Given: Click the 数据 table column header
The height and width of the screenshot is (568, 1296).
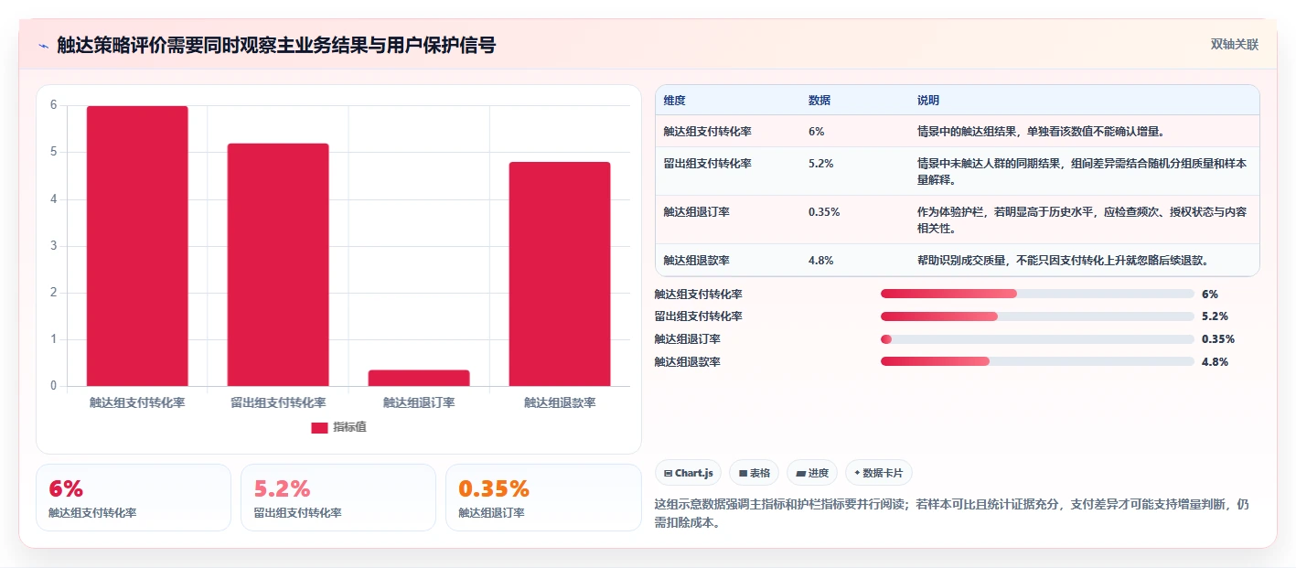Looking at the screenshot, I should click(819, 101).
